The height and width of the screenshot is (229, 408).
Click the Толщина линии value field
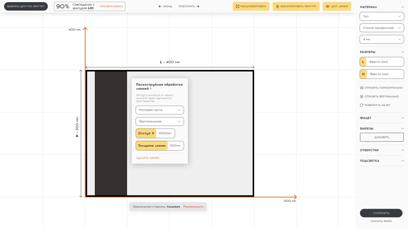coord(176,145)
